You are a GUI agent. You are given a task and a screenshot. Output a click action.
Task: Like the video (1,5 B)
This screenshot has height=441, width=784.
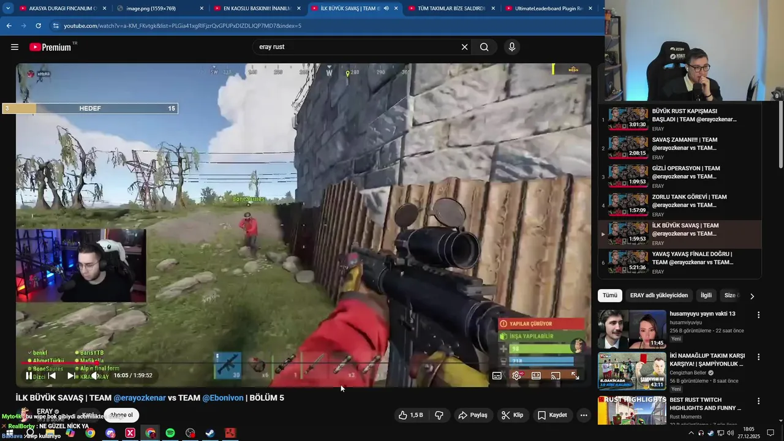411,415
